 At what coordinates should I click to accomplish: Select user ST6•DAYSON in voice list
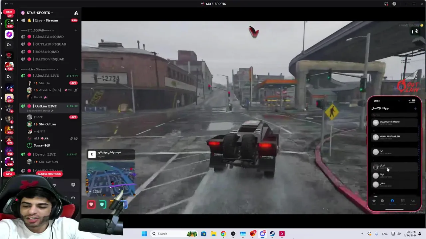click(48, 162)
